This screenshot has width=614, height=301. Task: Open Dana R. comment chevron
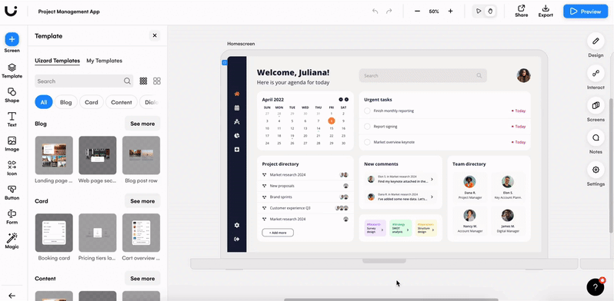coord(432,197)
